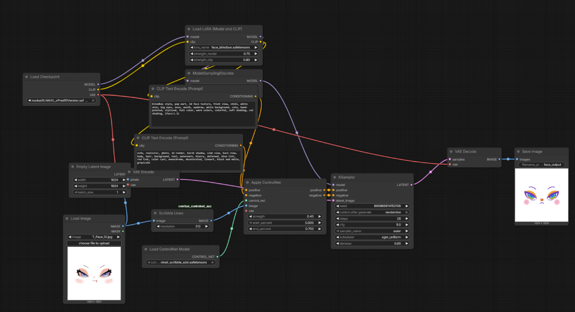Open the lora_name face_blindbox.safetensors combo

224,48
